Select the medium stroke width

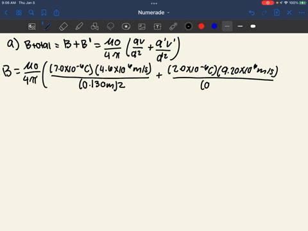[x=240, y=26]
